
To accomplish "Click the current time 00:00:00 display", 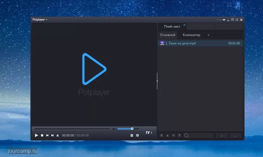I will point(68,135).
